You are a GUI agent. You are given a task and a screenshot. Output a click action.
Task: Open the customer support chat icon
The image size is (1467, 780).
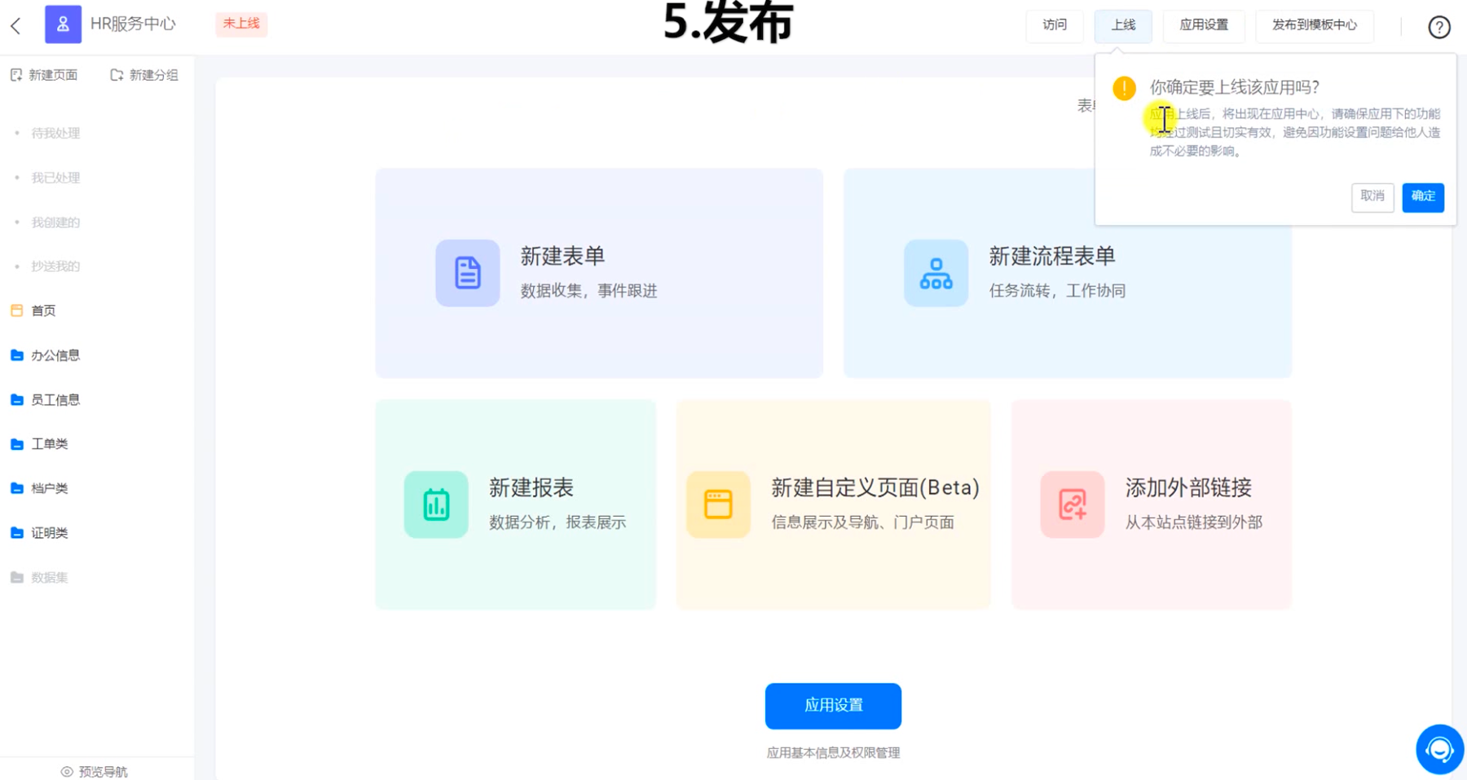tap(1439, 749)
